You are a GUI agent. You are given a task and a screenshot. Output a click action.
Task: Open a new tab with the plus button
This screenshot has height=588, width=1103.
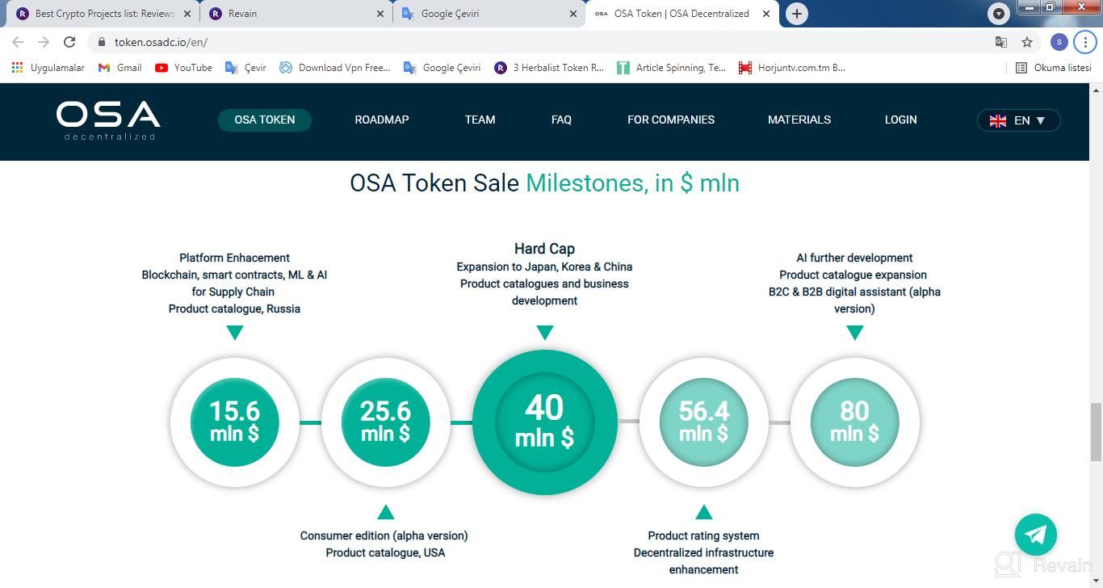click(x=797, y=14)
